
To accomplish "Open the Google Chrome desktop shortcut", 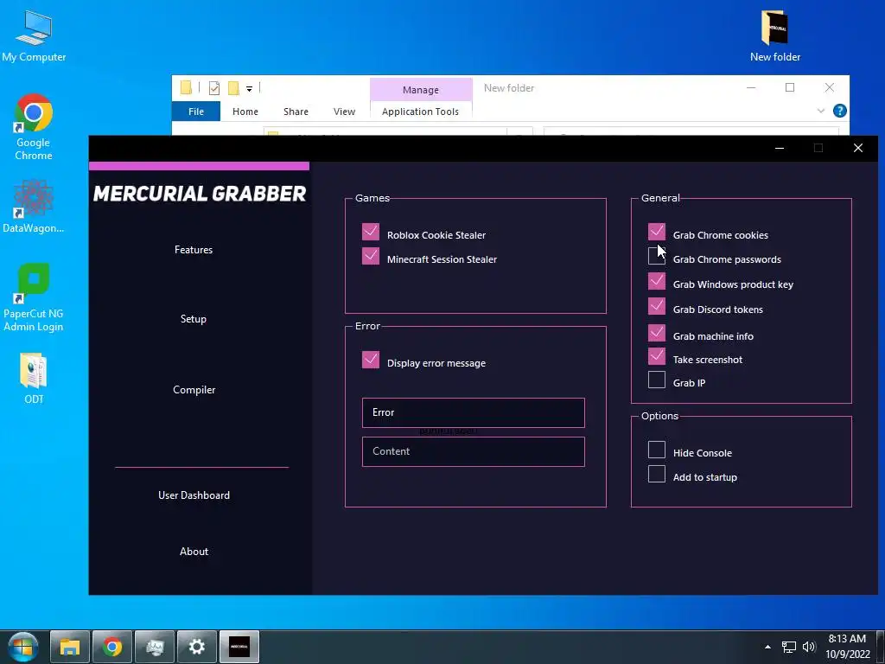I will tap(34, 127).
